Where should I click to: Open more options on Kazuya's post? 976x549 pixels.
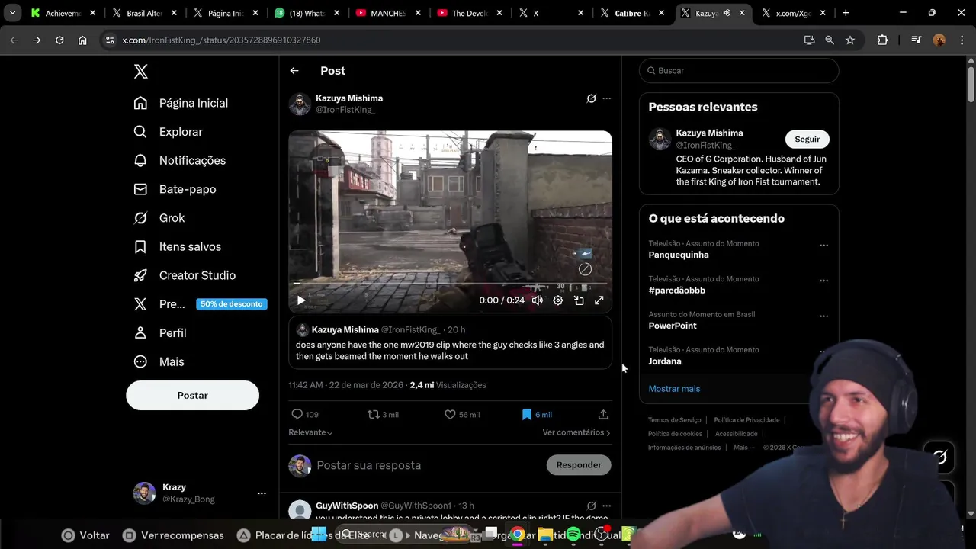(x=607, y=98)
